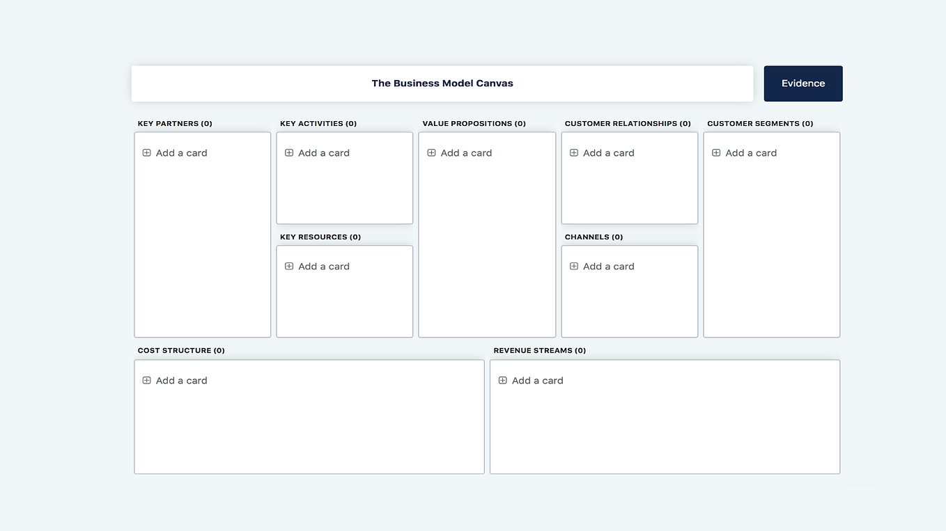This screenshot has height=531, width=946.
Task: Select the Key Partners section header
Action: 175,123
